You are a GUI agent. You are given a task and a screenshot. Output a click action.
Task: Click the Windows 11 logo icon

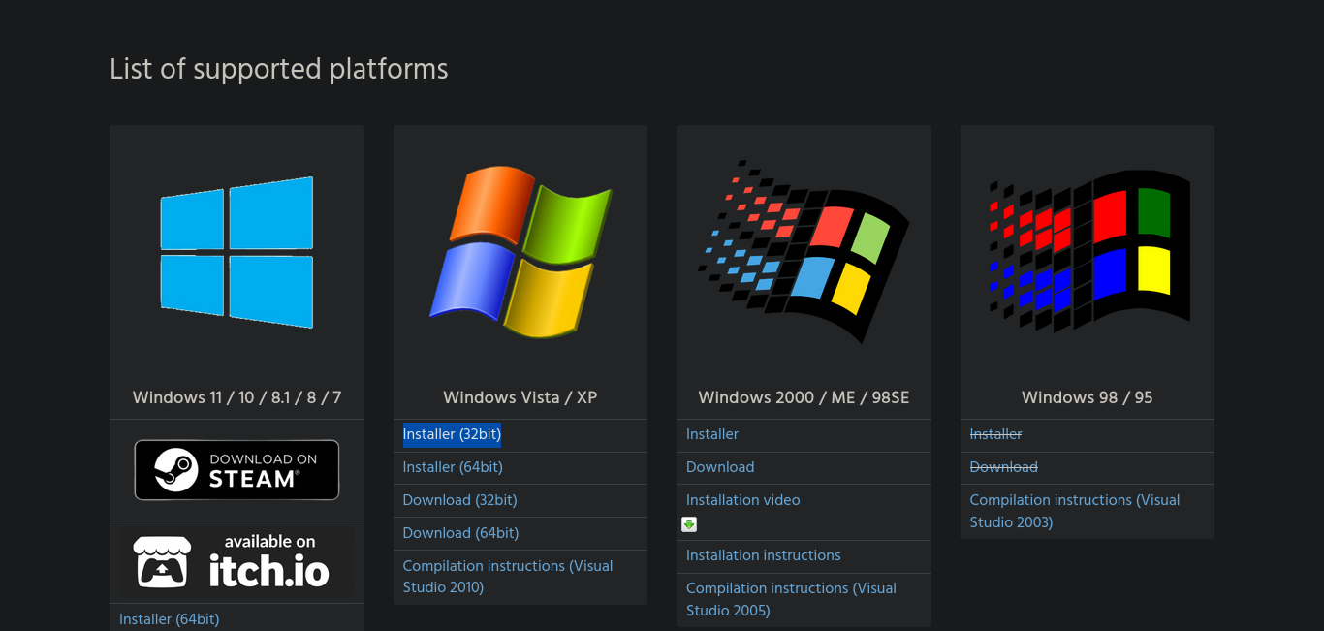(236, 252)
